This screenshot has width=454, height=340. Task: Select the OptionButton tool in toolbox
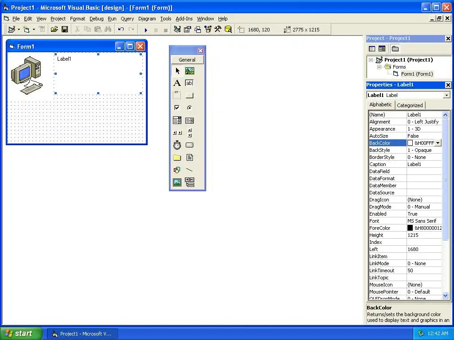pyautogui.click(x=190, y=108)
